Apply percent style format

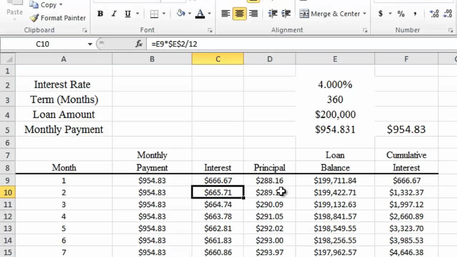pos(401,14)
